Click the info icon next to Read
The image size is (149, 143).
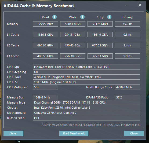54,17
